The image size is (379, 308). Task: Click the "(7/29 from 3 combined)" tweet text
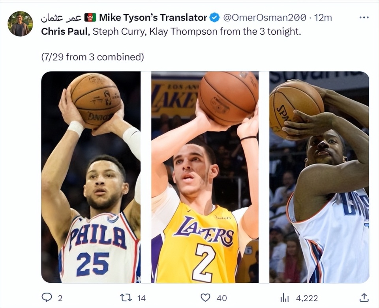[92, 57]
